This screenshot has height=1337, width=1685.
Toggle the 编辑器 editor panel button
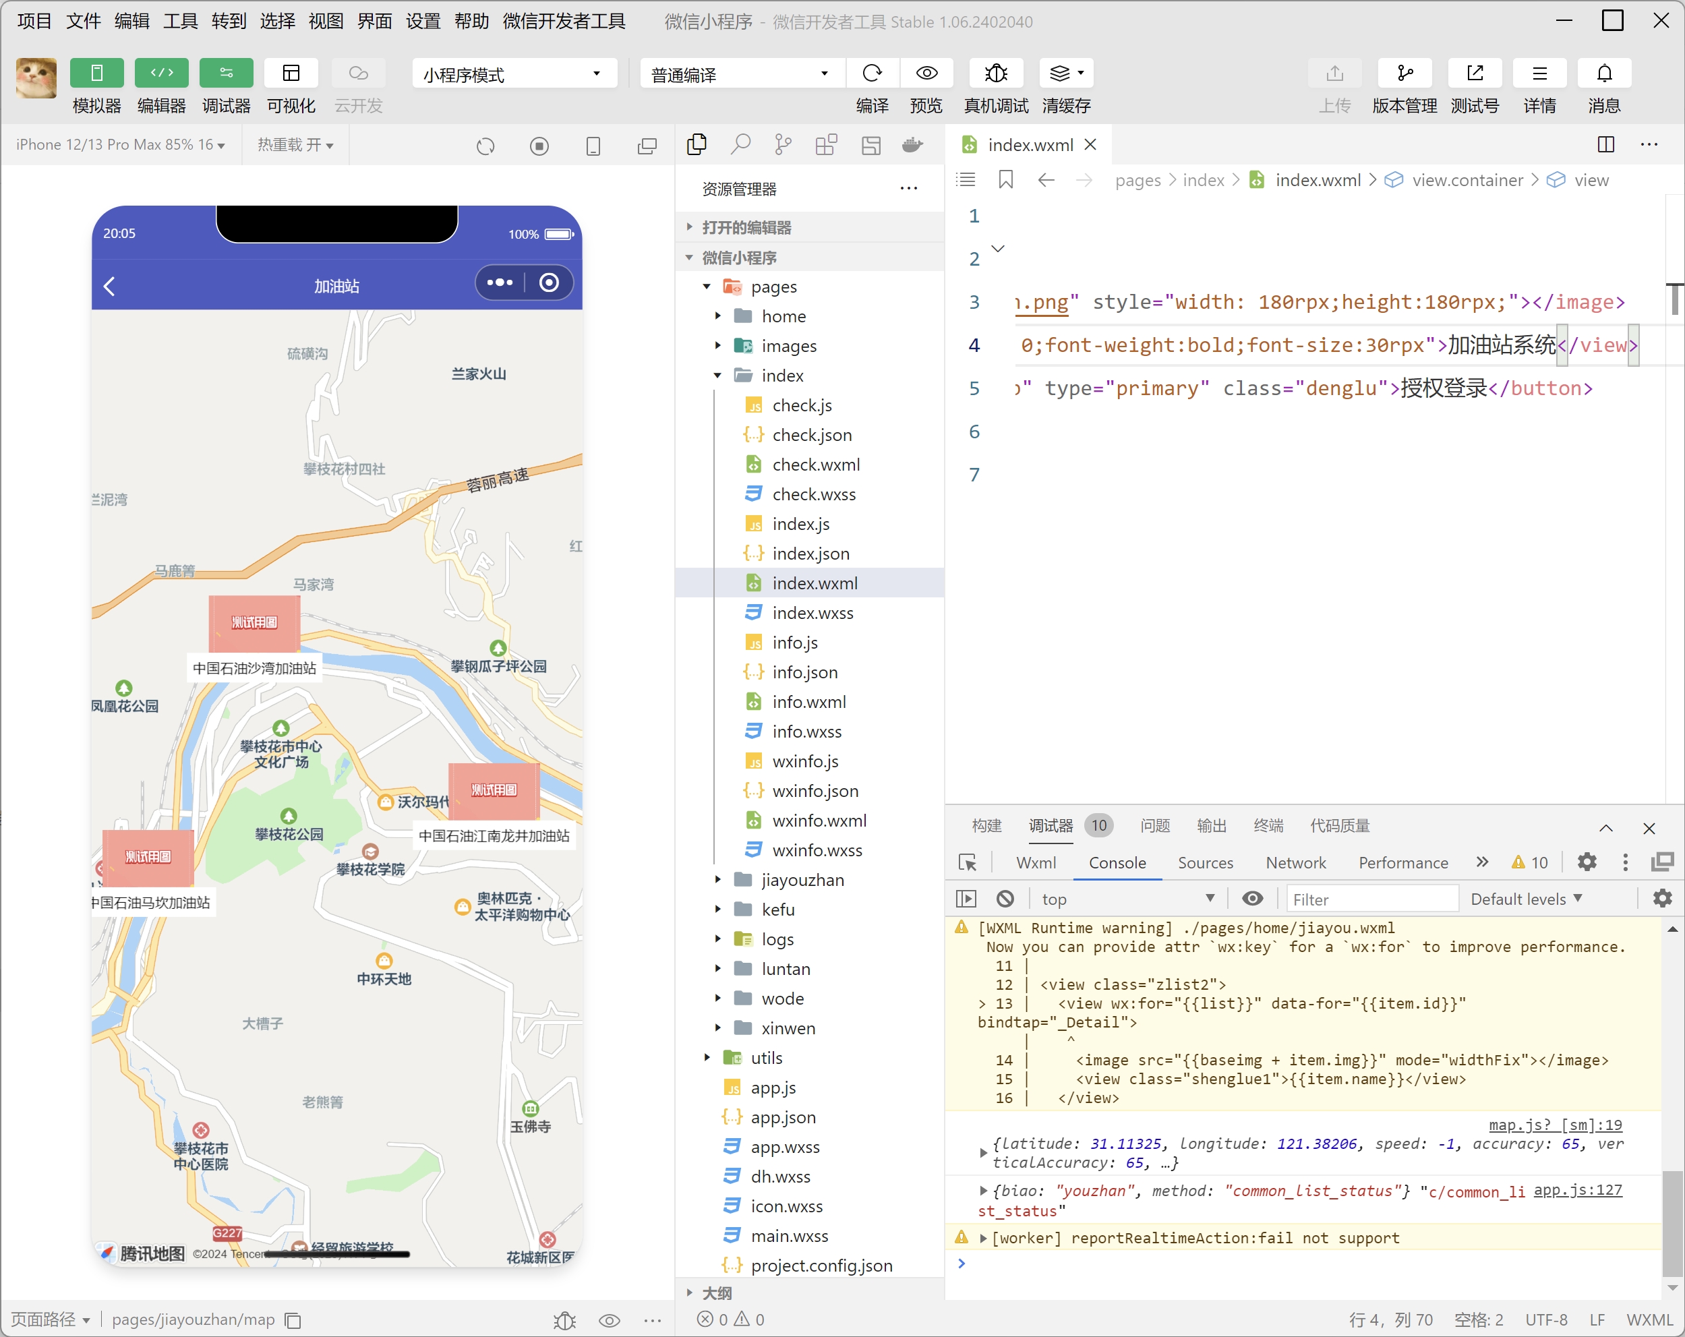point(162,73)
